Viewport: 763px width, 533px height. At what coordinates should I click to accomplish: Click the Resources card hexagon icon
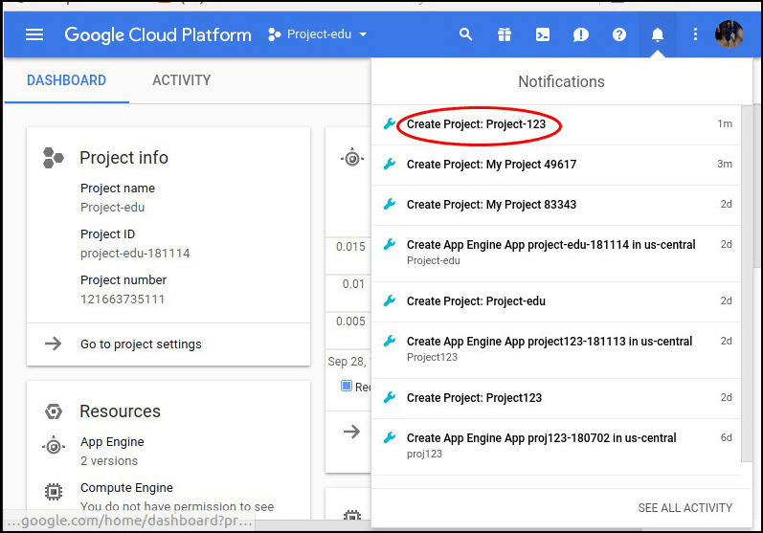pos(54,411)
